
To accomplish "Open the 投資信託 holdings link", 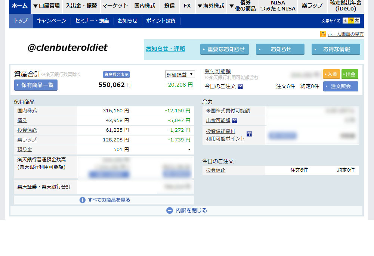I will point(27,130).
